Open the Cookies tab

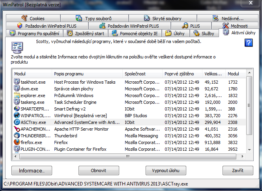pyautogui.click(x=33, y=18)
